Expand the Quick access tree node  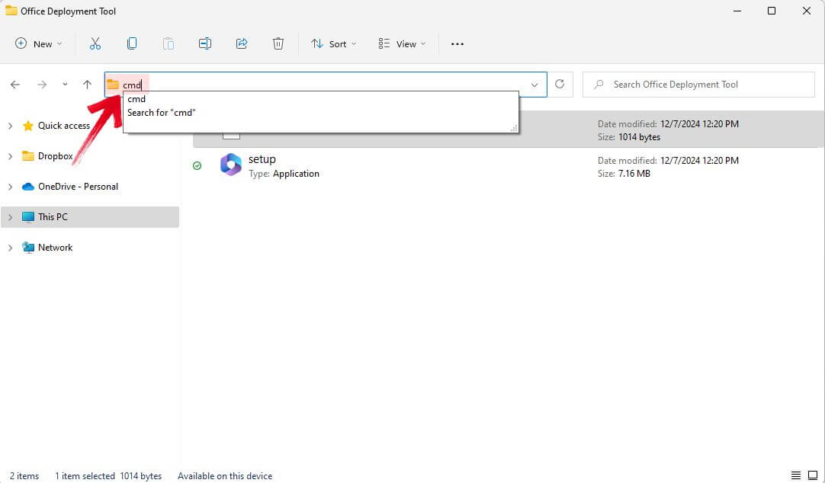coord(10,126)
